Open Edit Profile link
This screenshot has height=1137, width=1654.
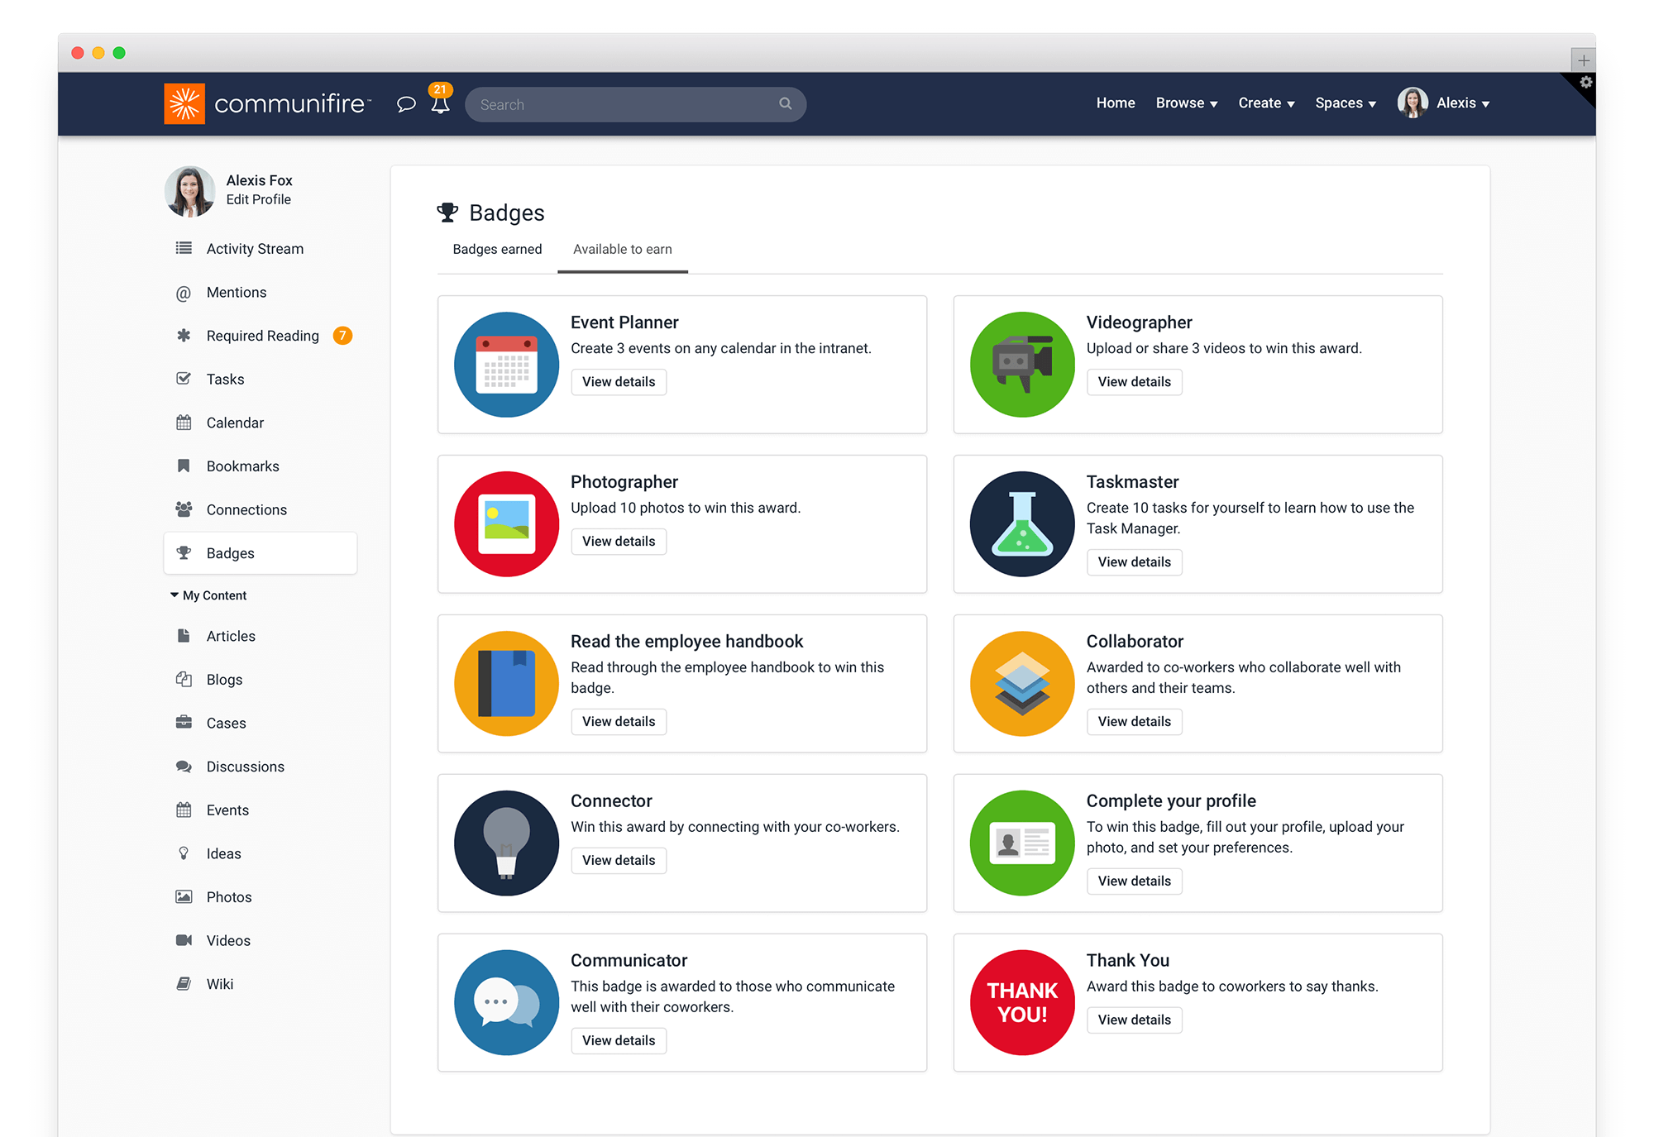[x=258, y=199]
